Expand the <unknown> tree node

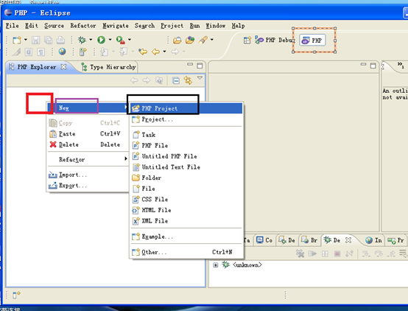tap(216, 265)
